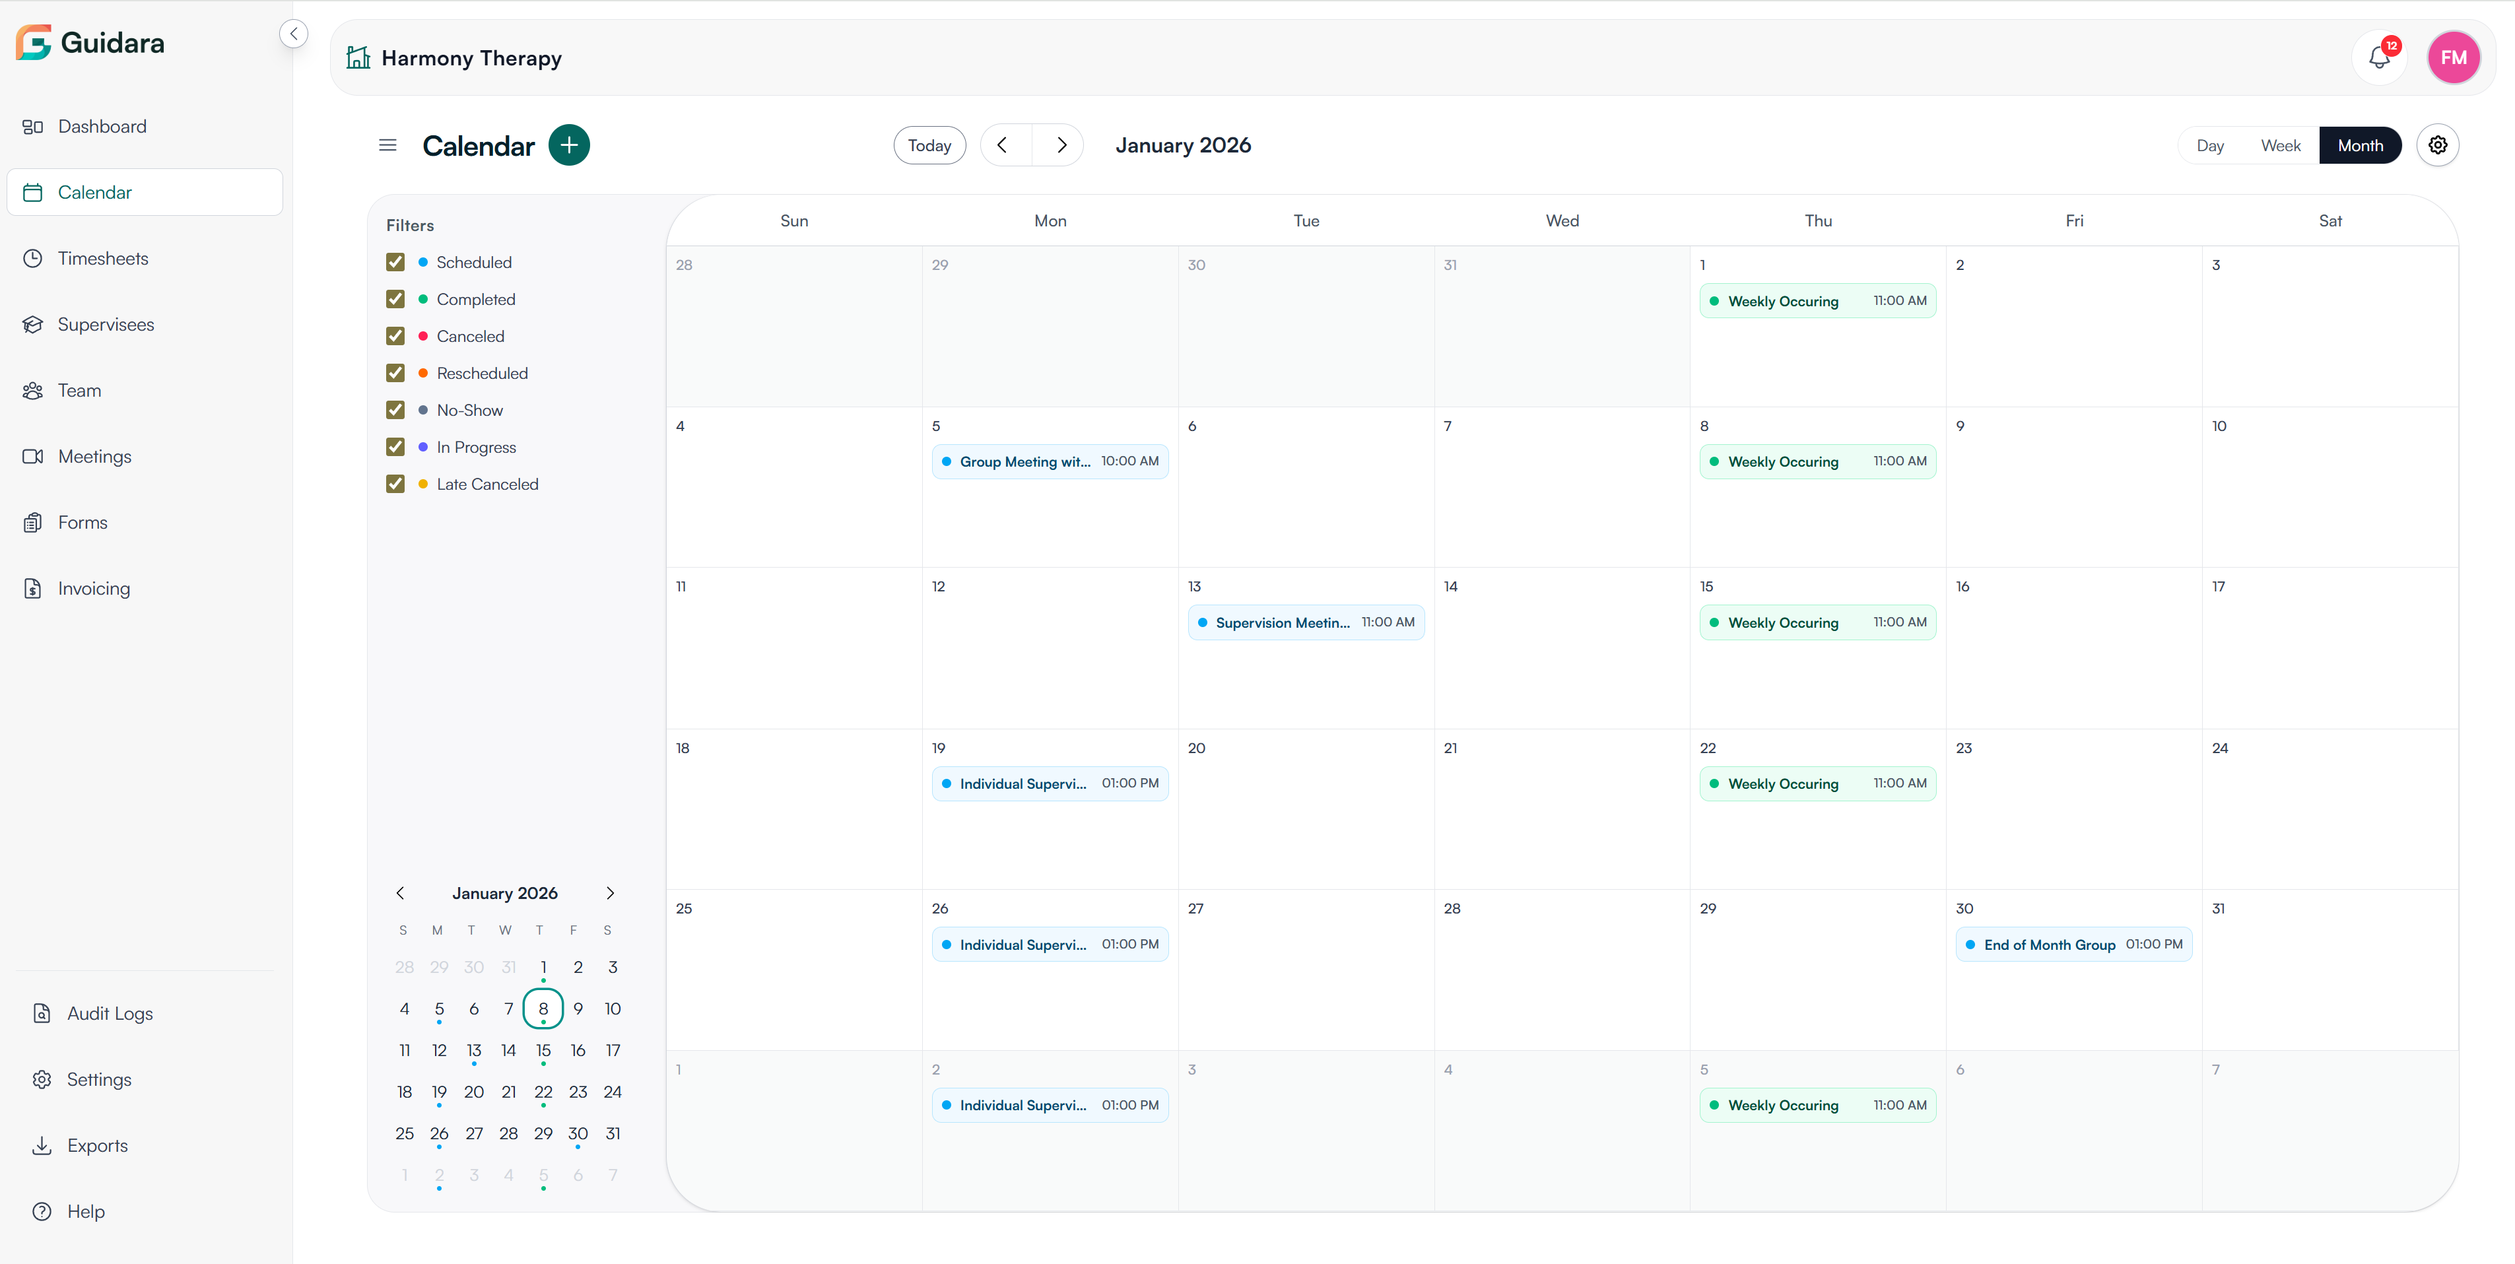Click the Help question mark icon
The width and height of the screenshot is (2515, 1264).
pyautogui.click(x=42, y=1211)
